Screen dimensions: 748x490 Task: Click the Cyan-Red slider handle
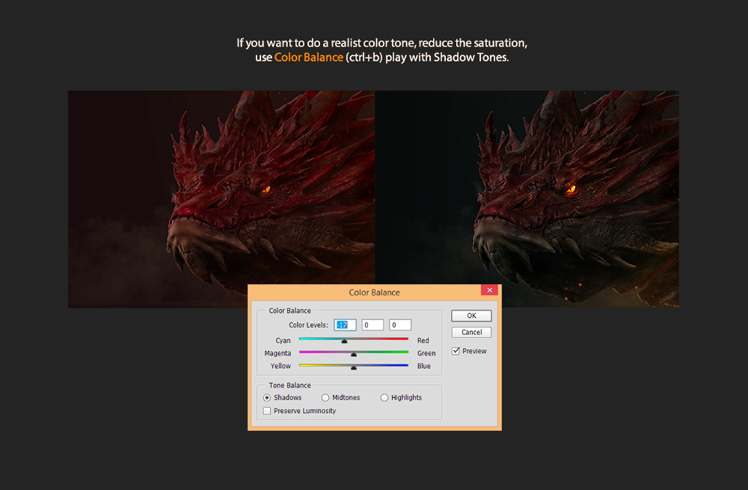344,340
